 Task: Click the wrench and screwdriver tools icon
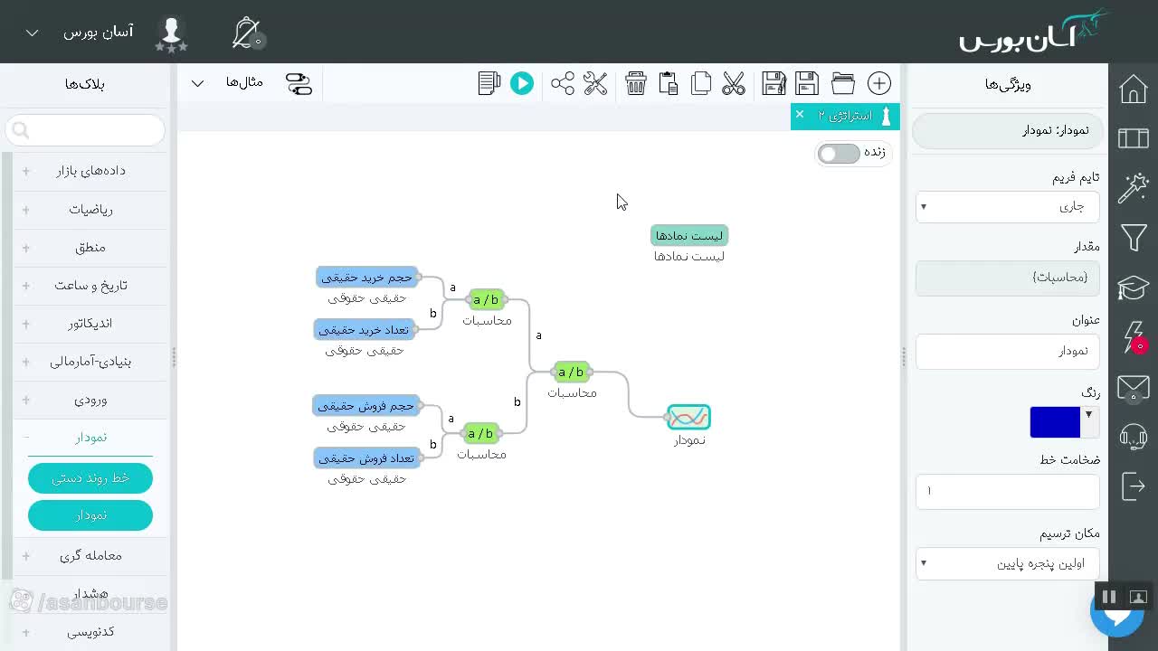point(595,83)
